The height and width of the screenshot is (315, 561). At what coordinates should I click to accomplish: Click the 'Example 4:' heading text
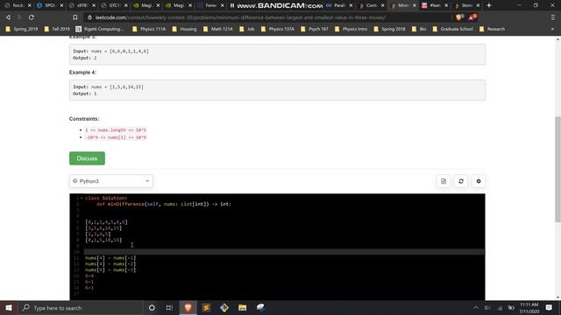click(82, 72)
